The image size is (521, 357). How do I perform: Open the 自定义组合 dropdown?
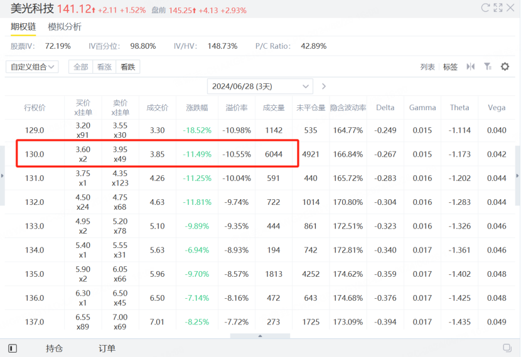coord(32,66)
